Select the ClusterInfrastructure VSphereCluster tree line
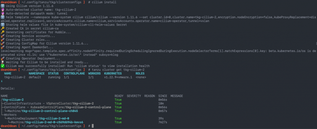The width and height of the screenshot is (317, 129). pos(47,104)
